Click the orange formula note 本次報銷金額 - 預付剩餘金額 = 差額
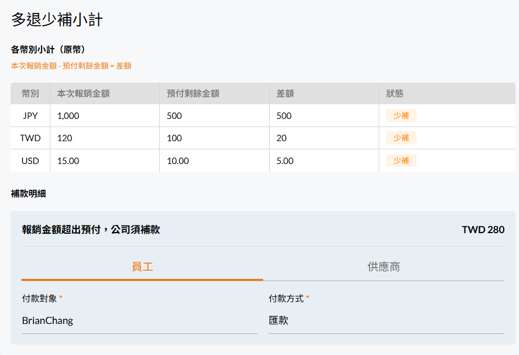This screenshot has height=355, width=519. [x=71, y=66]
